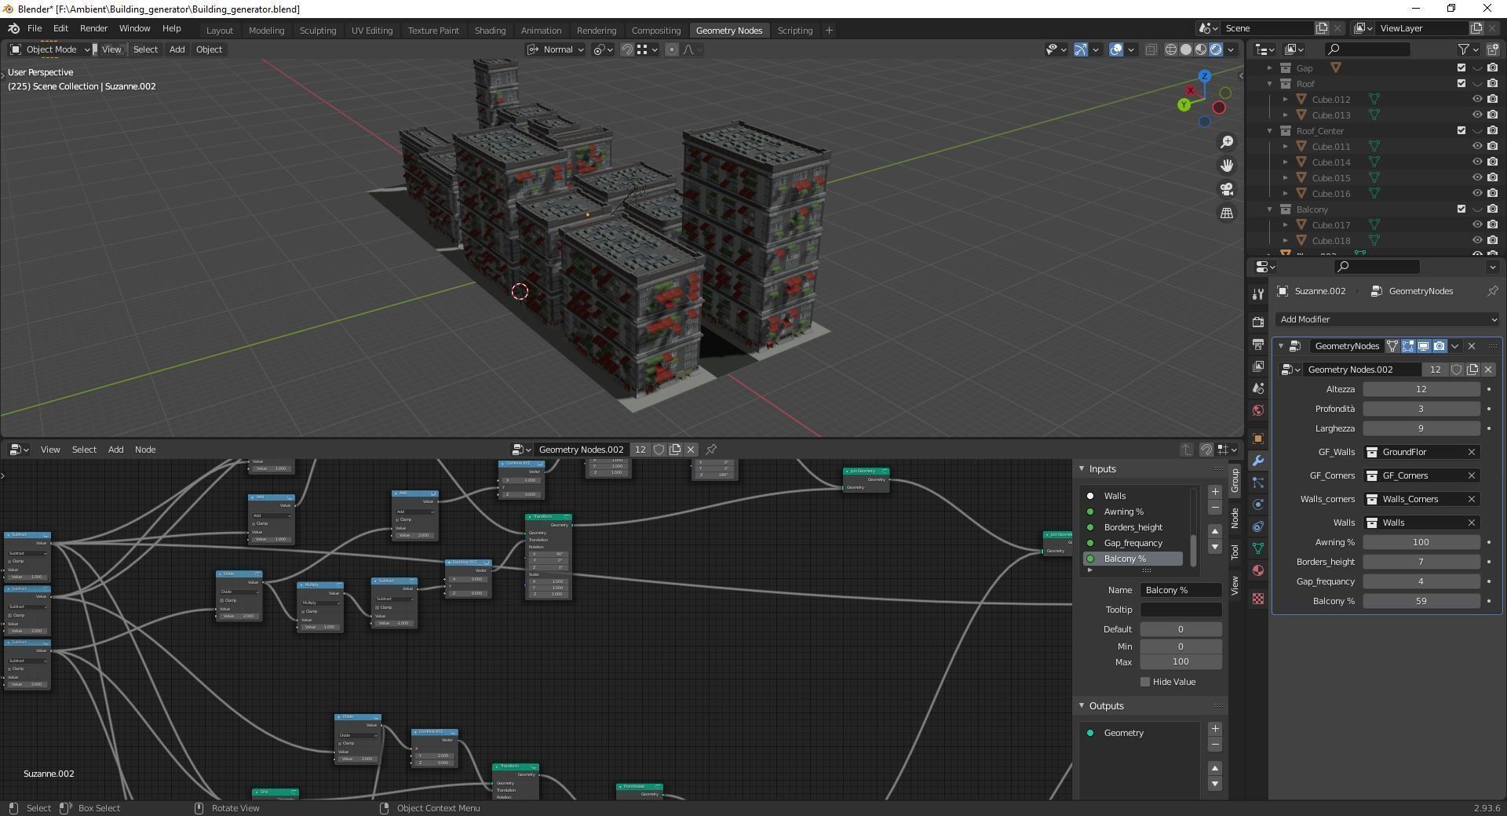Open the Physics properties tab
Viewport: 1507px width, 816px height.
(1258, 505)
